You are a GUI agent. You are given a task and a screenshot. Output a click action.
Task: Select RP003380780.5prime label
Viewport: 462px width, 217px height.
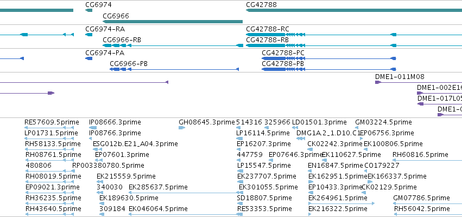click(108, 166)
